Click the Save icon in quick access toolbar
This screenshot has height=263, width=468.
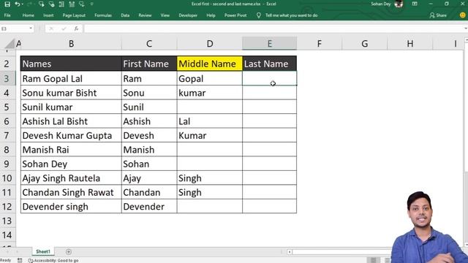pos(7,4)
